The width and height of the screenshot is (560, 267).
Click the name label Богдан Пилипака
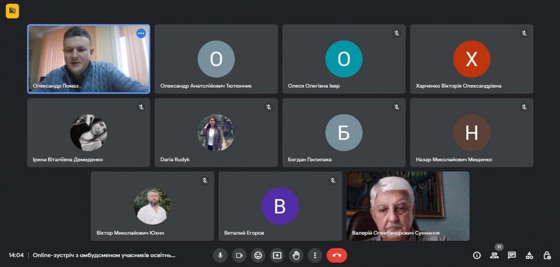pyautogui.click(x=309, y=160)
